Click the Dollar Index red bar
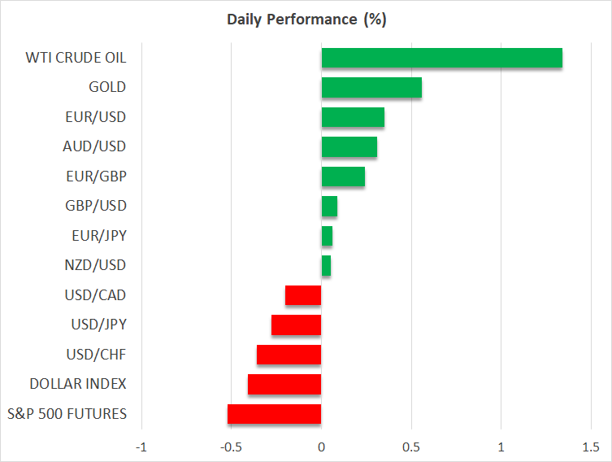 coord(284,384)
